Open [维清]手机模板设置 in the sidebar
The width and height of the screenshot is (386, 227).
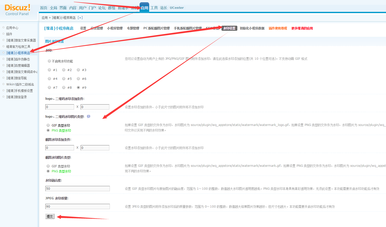[x=20, y=91]
